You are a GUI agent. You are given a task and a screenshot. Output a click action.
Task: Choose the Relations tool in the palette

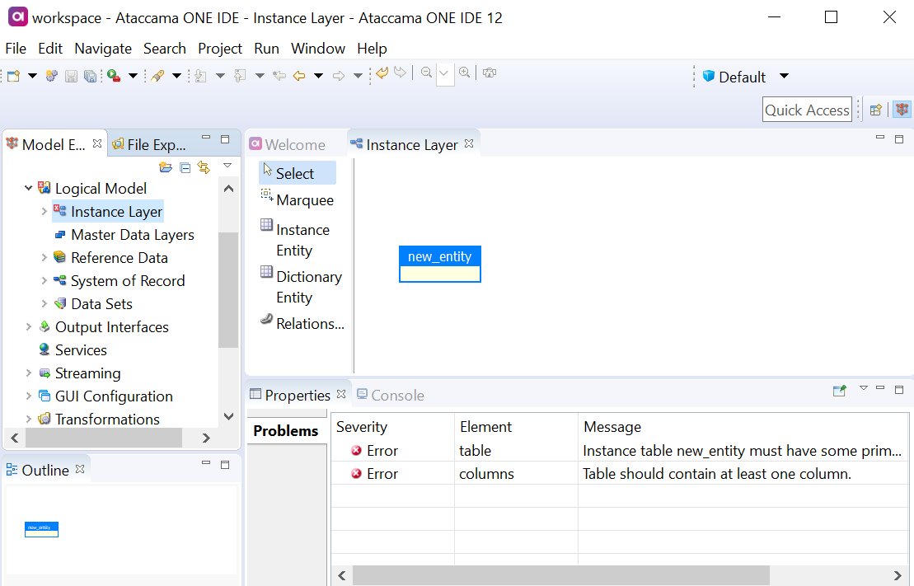point(307,323)
